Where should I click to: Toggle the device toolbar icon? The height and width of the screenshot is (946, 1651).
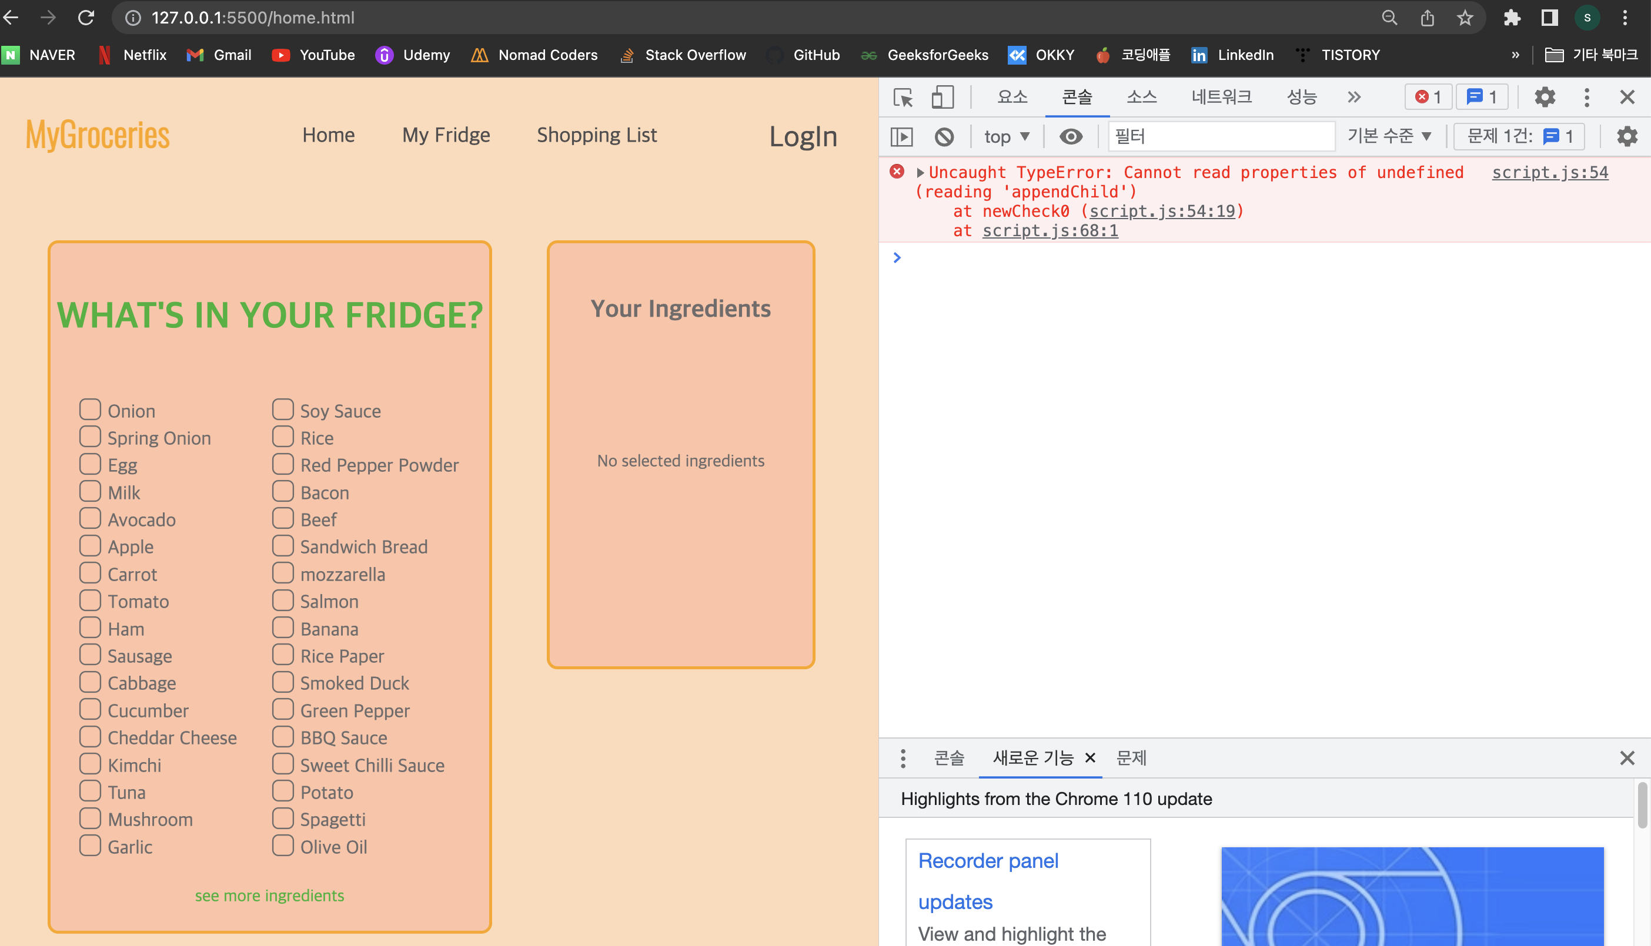942,98
